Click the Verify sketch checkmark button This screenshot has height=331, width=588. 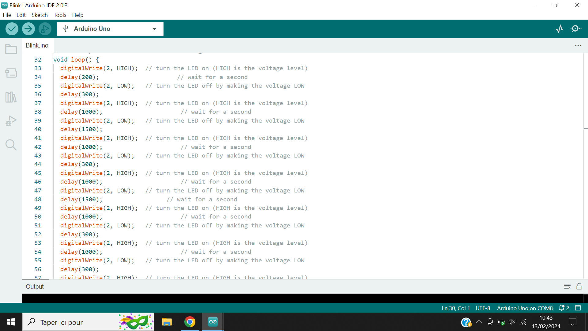[x=12, y=29]
